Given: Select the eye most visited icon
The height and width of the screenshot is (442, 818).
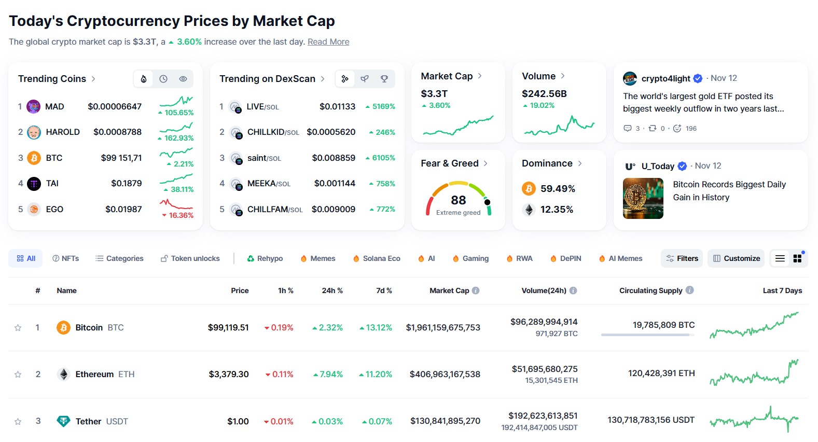Looking at the screenshot, I should pos(183,79).
